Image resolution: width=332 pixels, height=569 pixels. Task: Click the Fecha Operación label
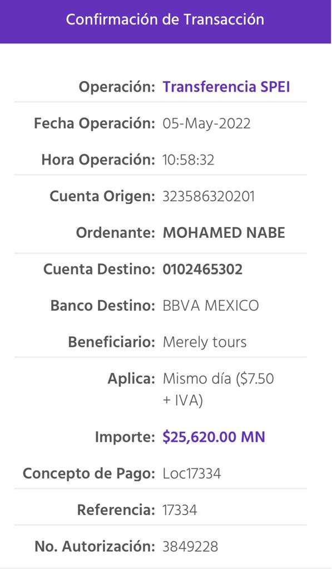(x=95, y=124)
